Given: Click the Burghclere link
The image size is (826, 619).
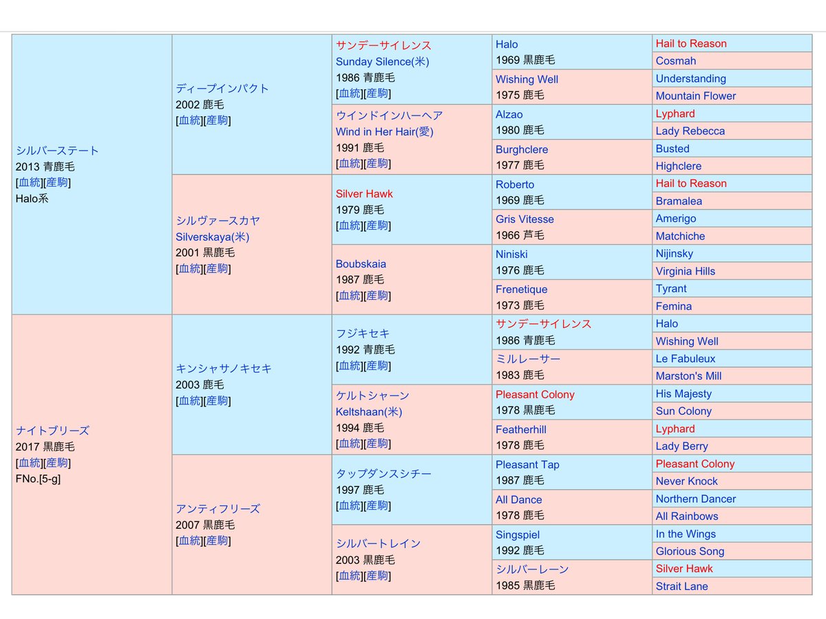Looking at the screenshot, I should click(x=522, y=149).
